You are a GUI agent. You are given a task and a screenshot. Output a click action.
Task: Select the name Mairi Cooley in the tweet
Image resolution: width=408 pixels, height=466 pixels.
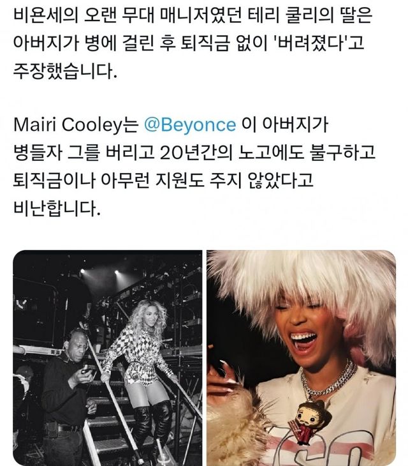click(68, 124)
